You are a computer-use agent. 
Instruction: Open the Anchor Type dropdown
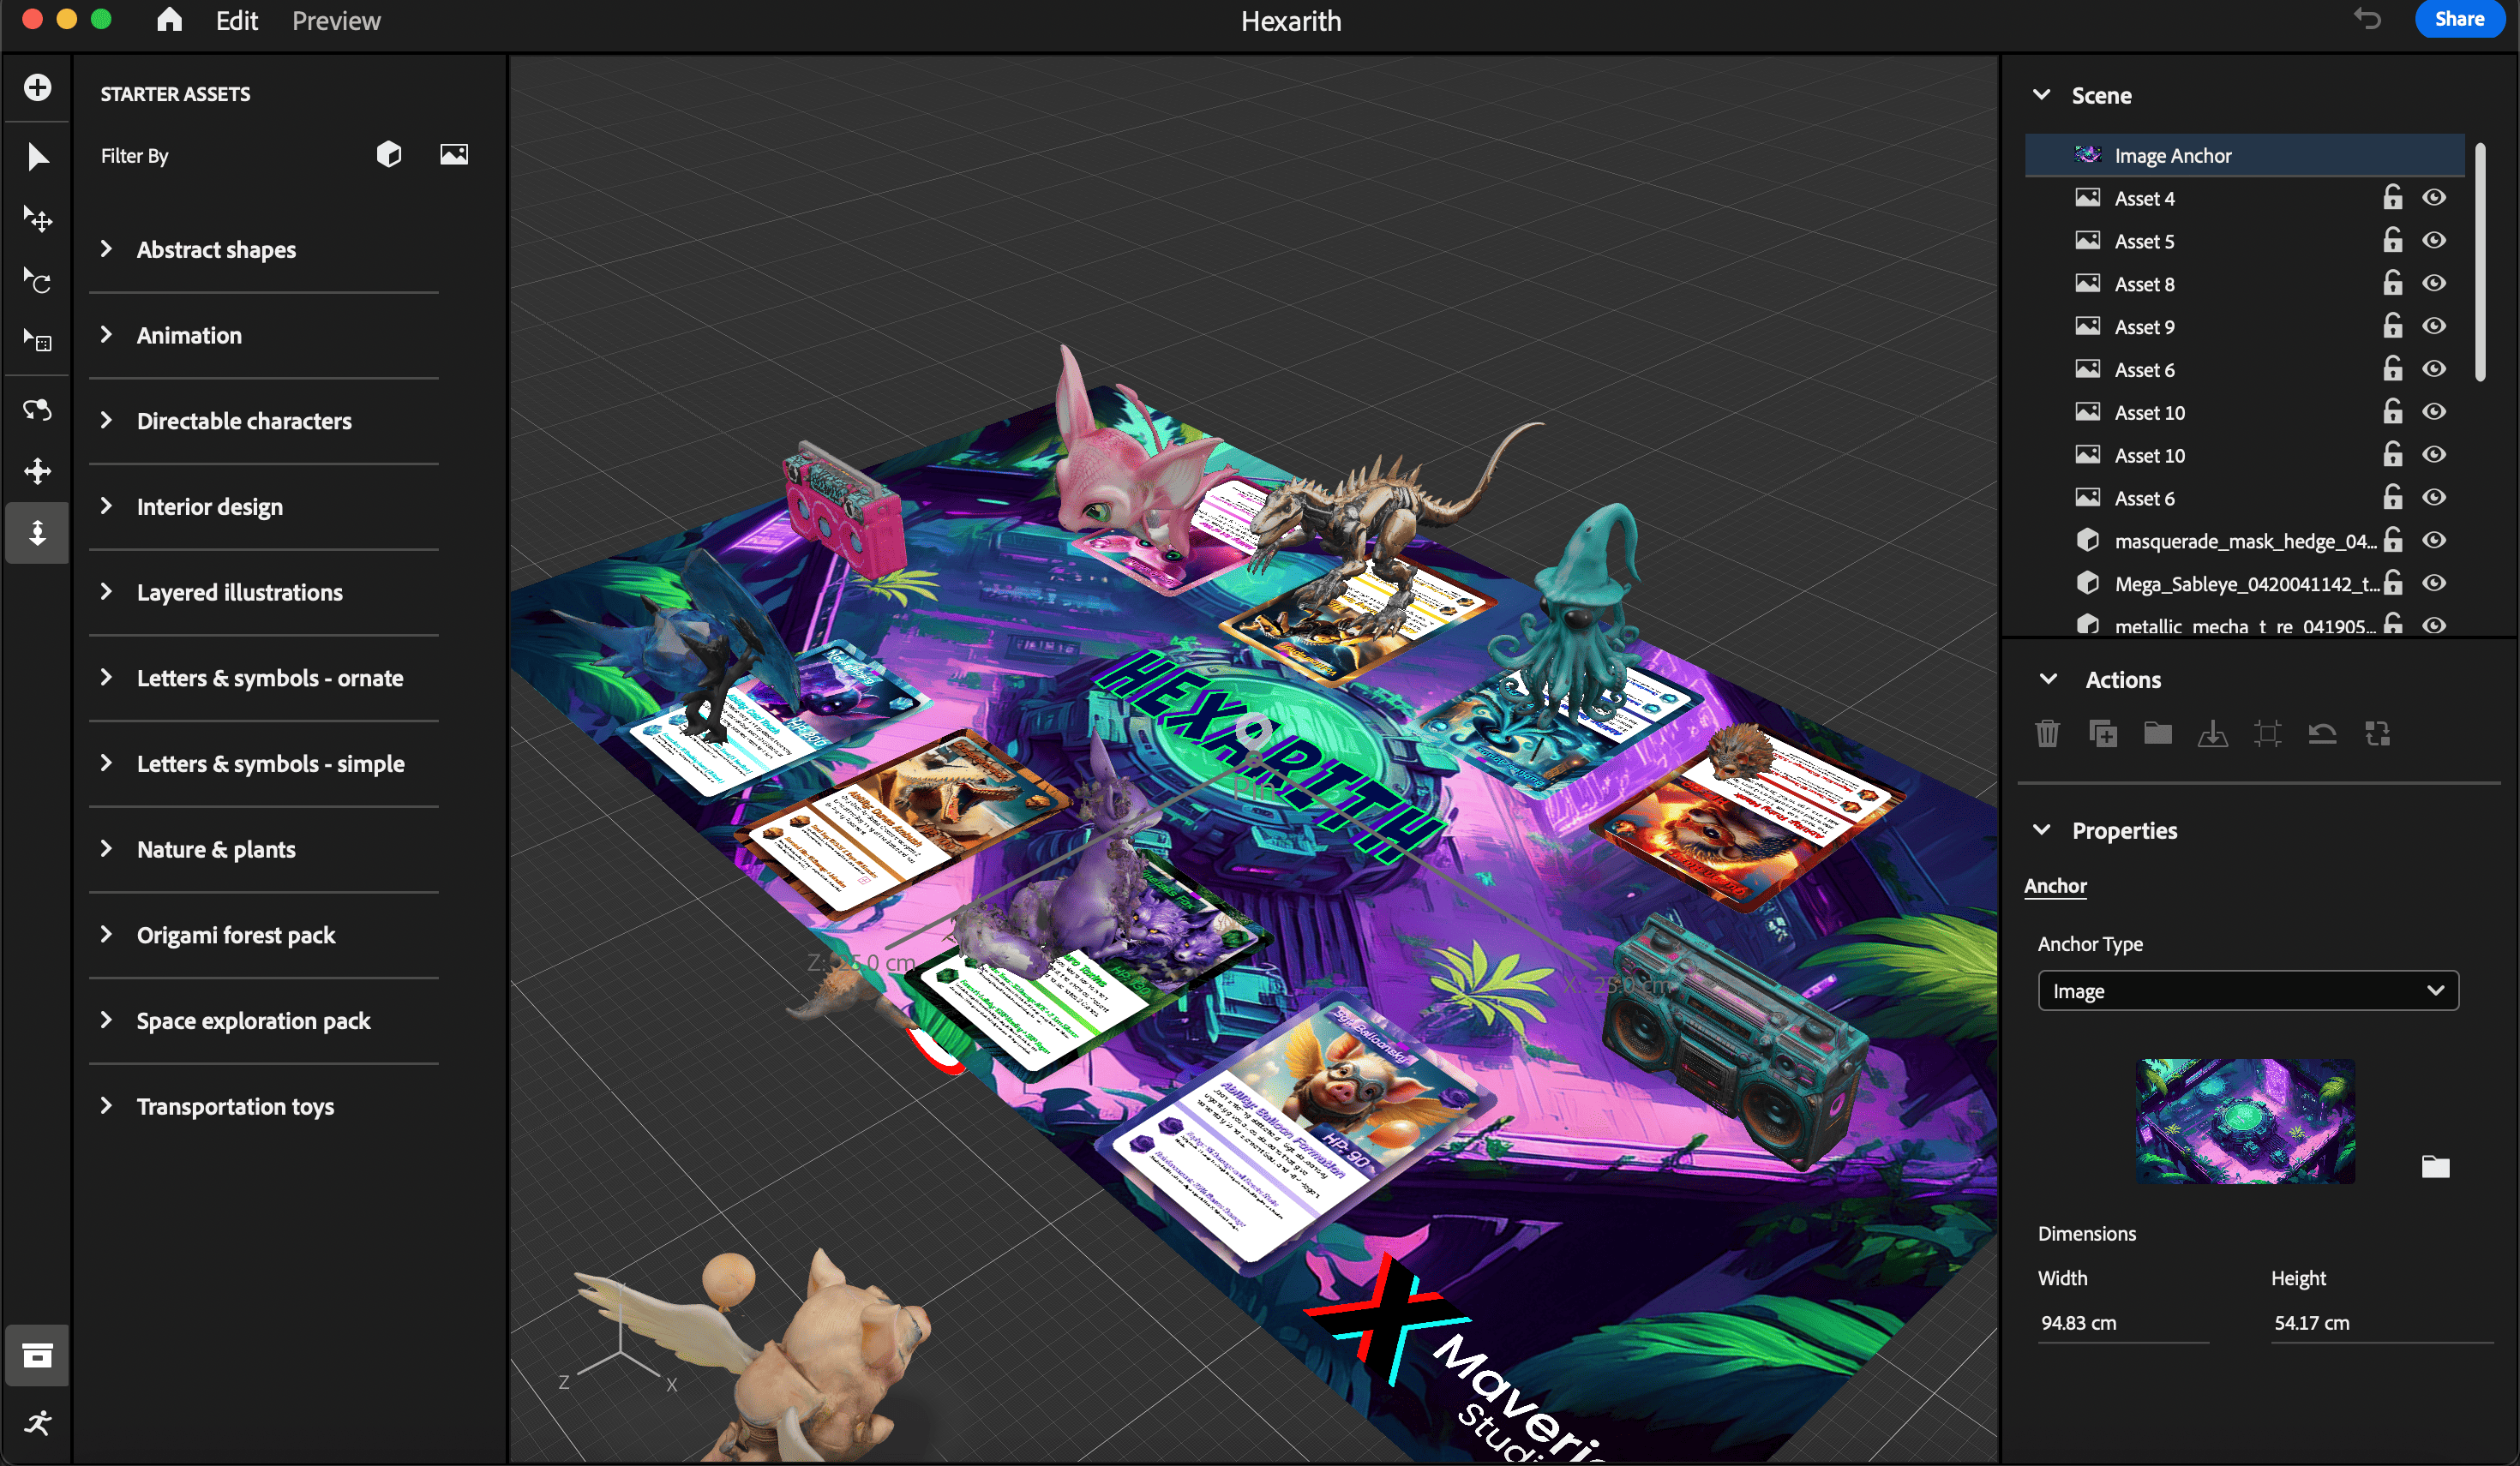2248,991
